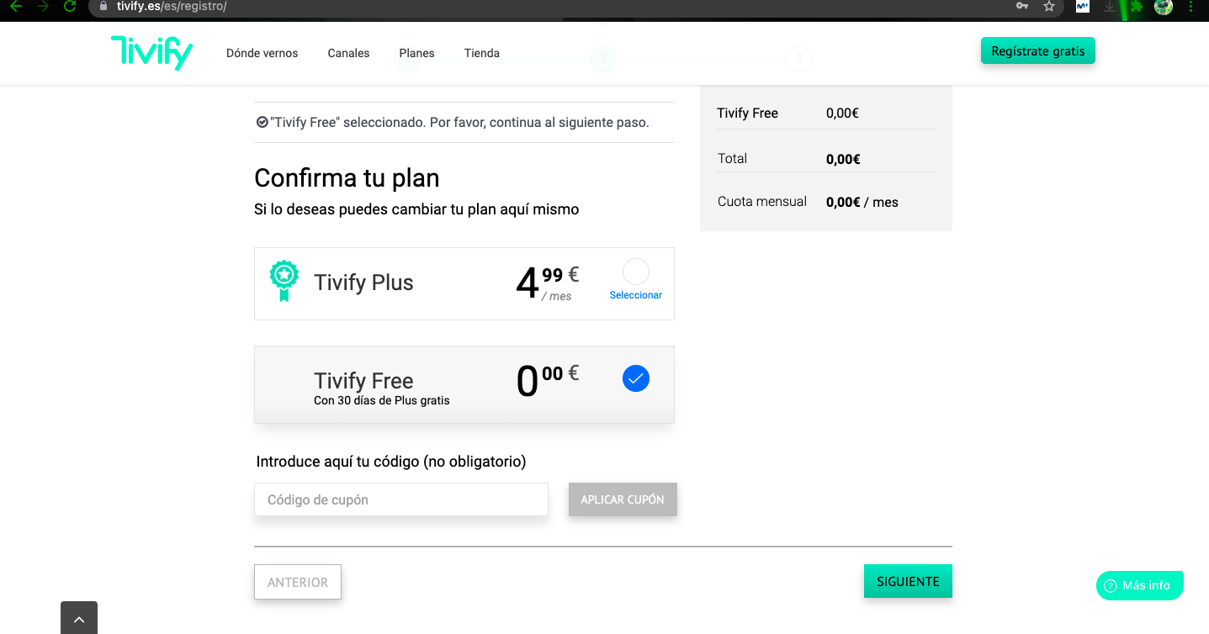The height and width of the screenshot is (634, 1209).
Task: Open the saved passwords key icon
Action: (1022, 6)
